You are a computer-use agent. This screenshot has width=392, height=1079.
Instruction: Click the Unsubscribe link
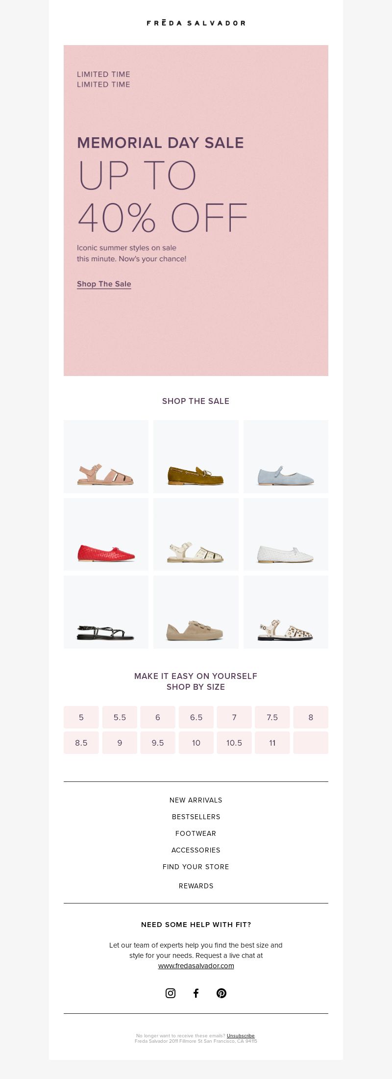pos(241,1036)
